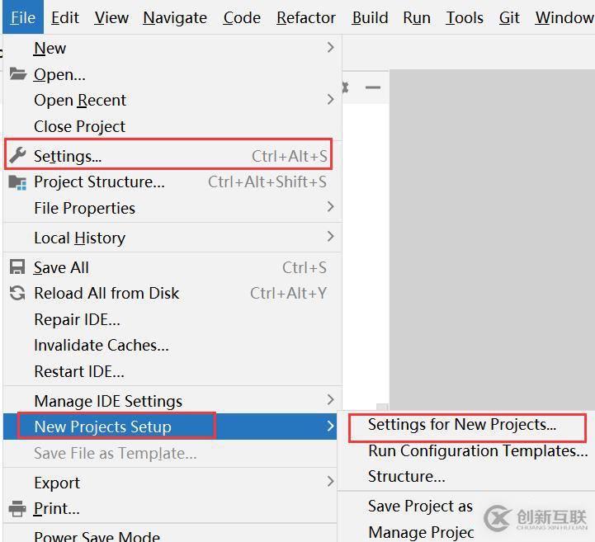Image resolution: width=595 pixels, height=542 pixels.
Task: Expand the Manage IDE Settings submenu arrow
Action: pos(330,400)
